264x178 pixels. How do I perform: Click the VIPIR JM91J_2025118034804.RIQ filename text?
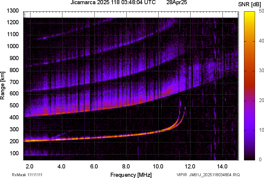click(208, 175)
